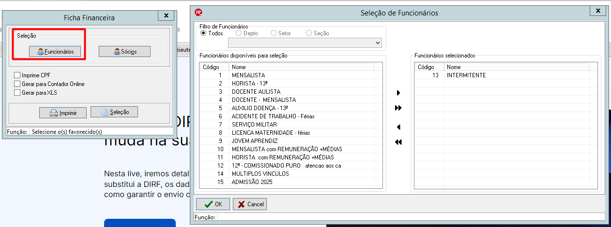Click the Código header in the selected list
Image resolution: width=611 pixels, height=227 pixels.
coord(430,67)
